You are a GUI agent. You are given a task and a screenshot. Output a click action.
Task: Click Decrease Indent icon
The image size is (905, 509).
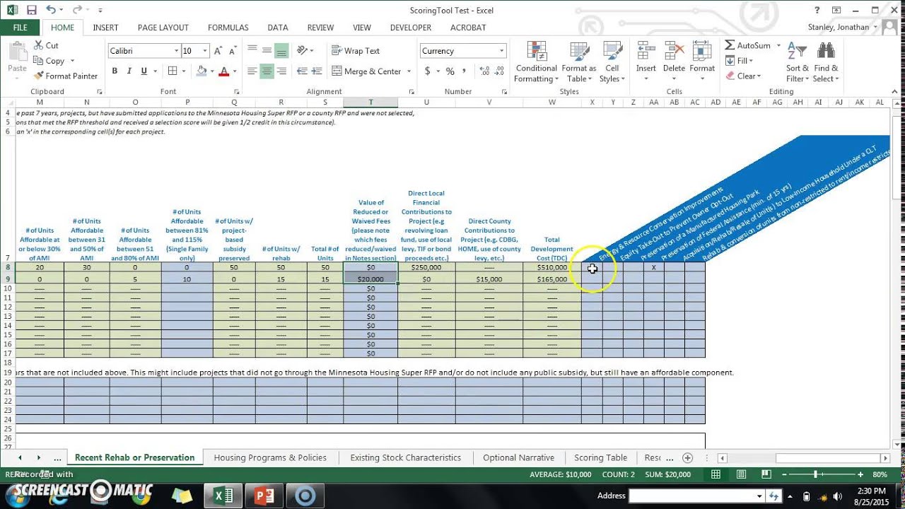(302, 71)
